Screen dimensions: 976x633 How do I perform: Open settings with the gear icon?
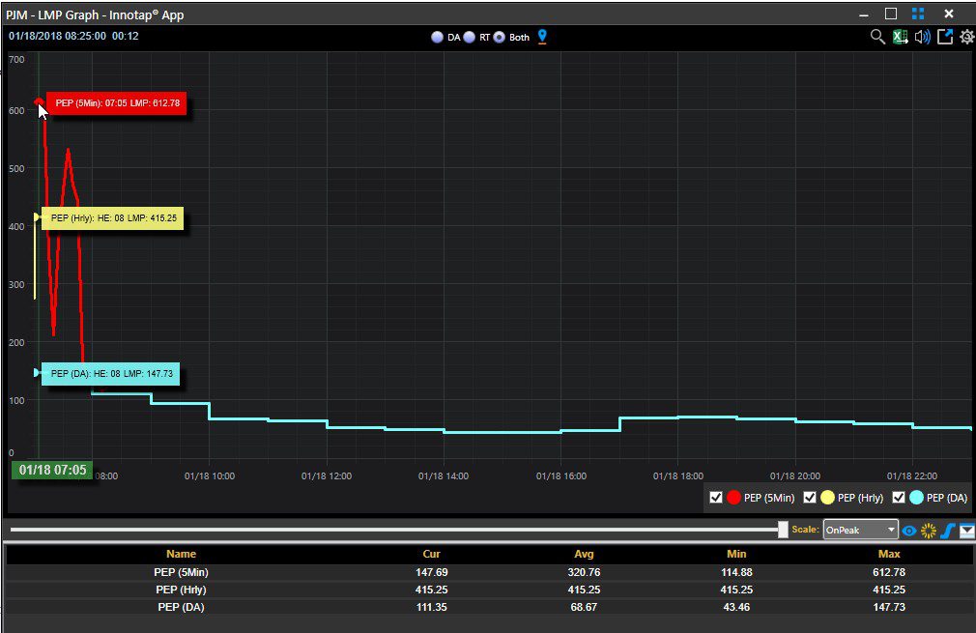click(x=967, y=37)
